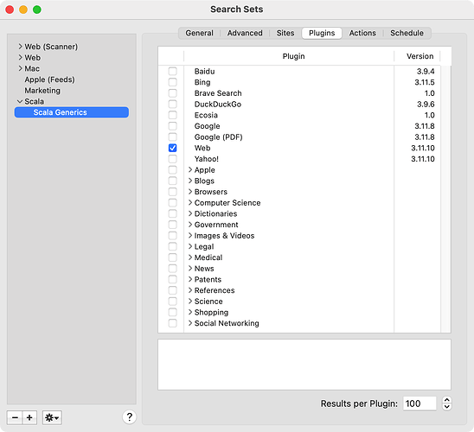Tick the Blogs category checkbox

(173, 181)
